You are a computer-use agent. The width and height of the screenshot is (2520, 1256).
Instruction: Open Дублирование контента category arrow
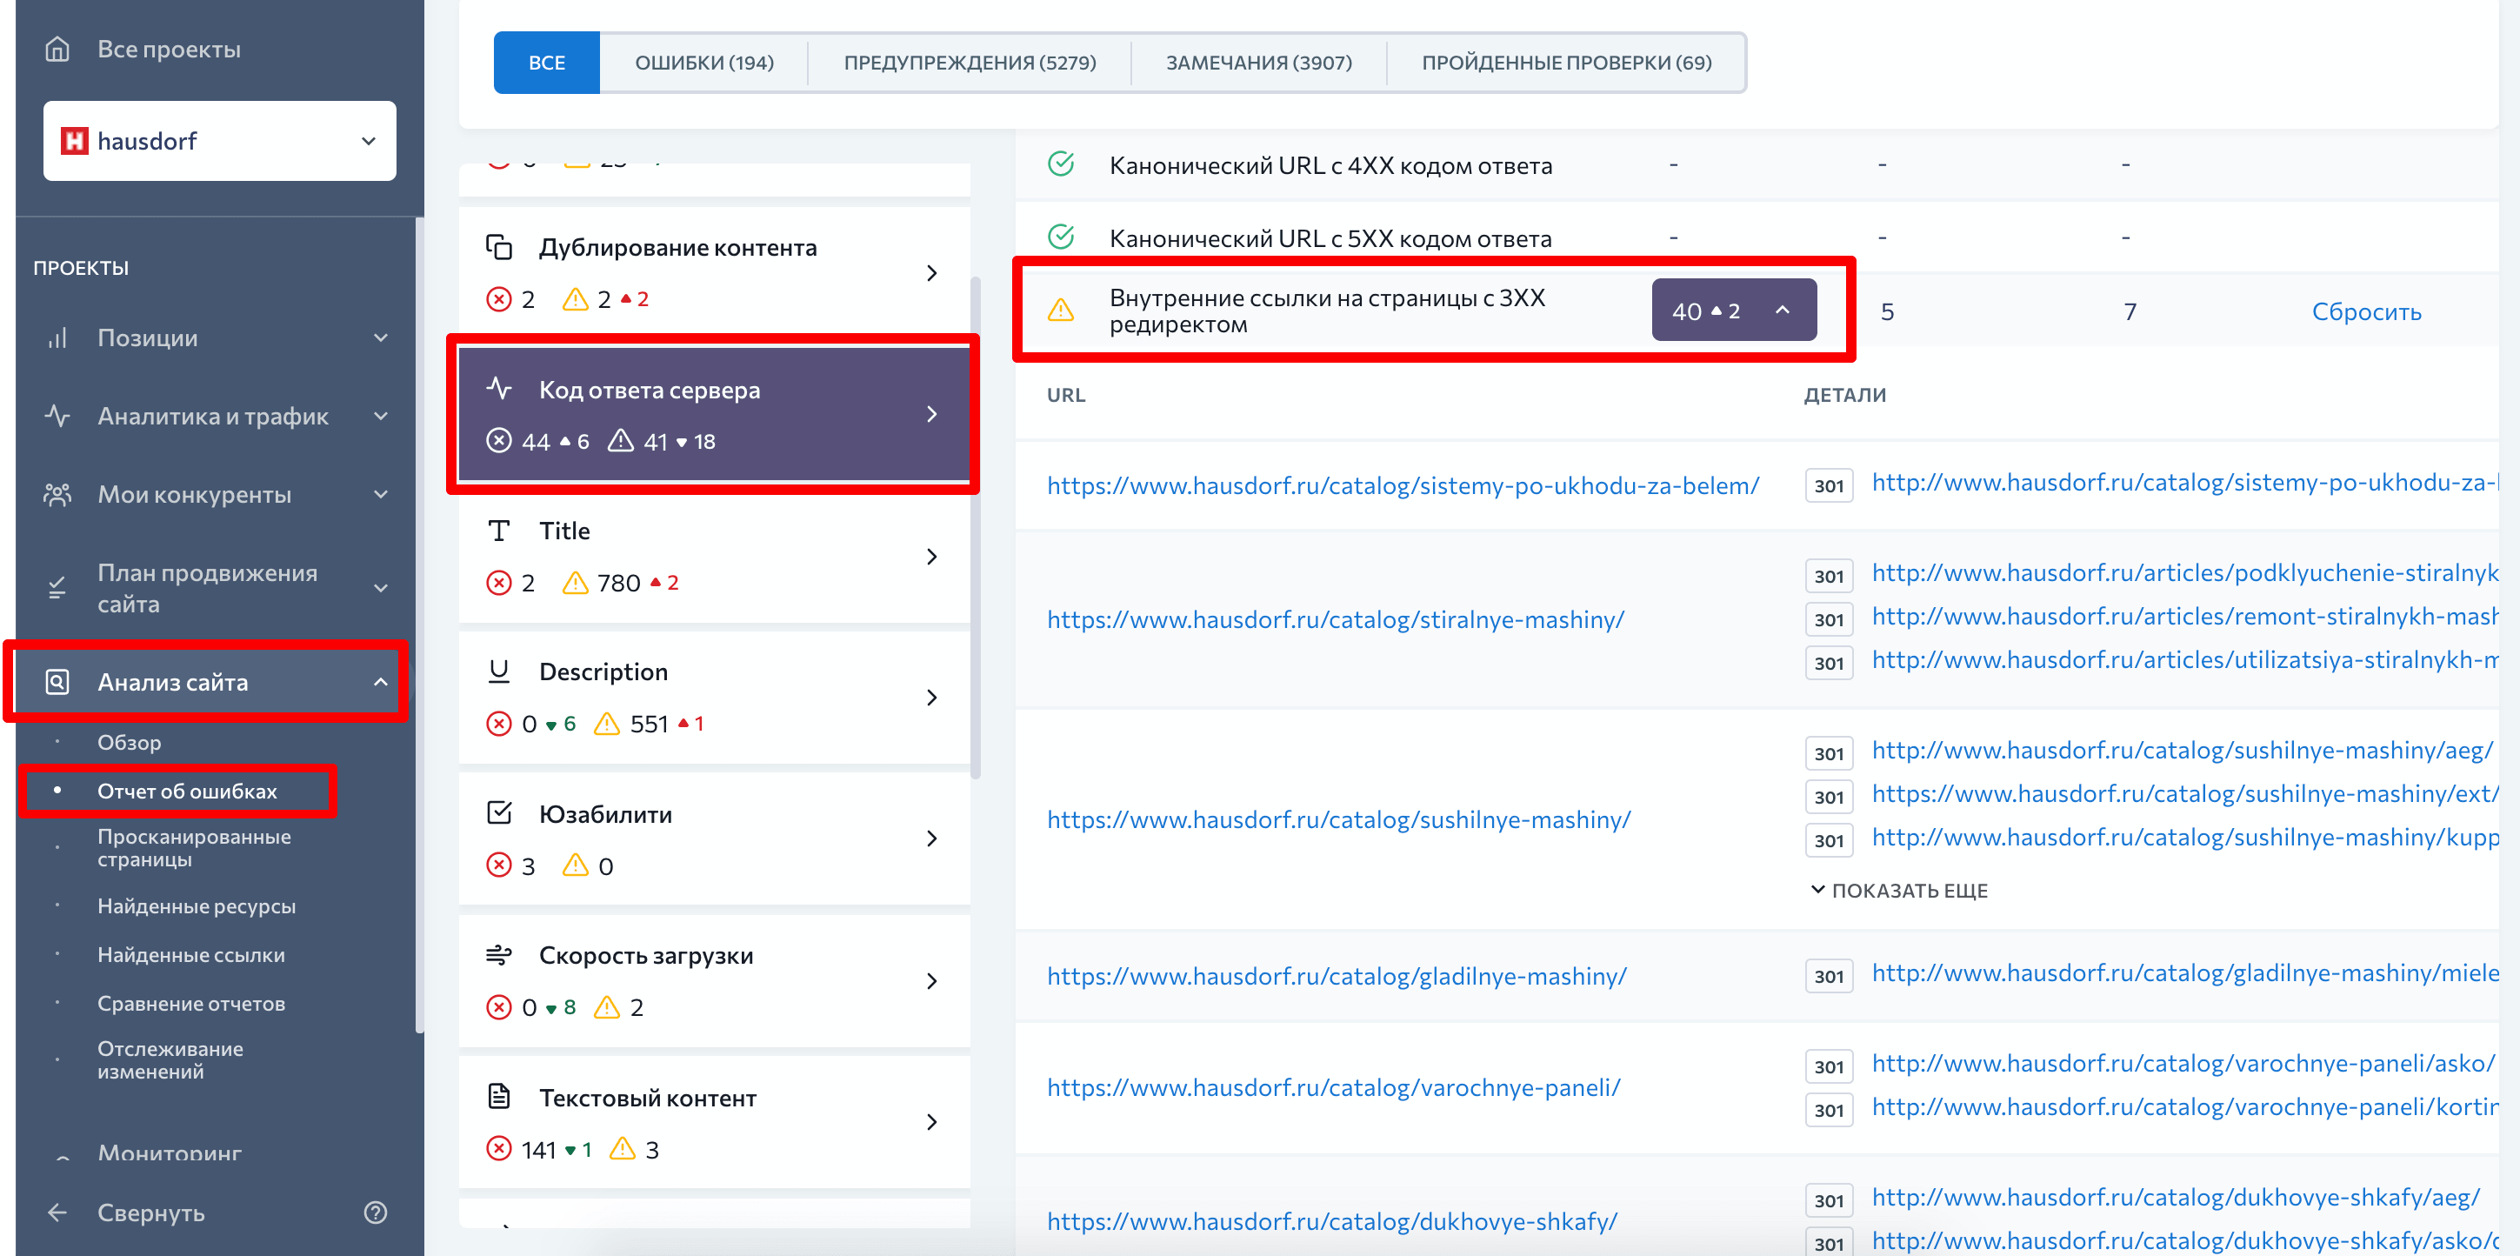tap(931, 273)
